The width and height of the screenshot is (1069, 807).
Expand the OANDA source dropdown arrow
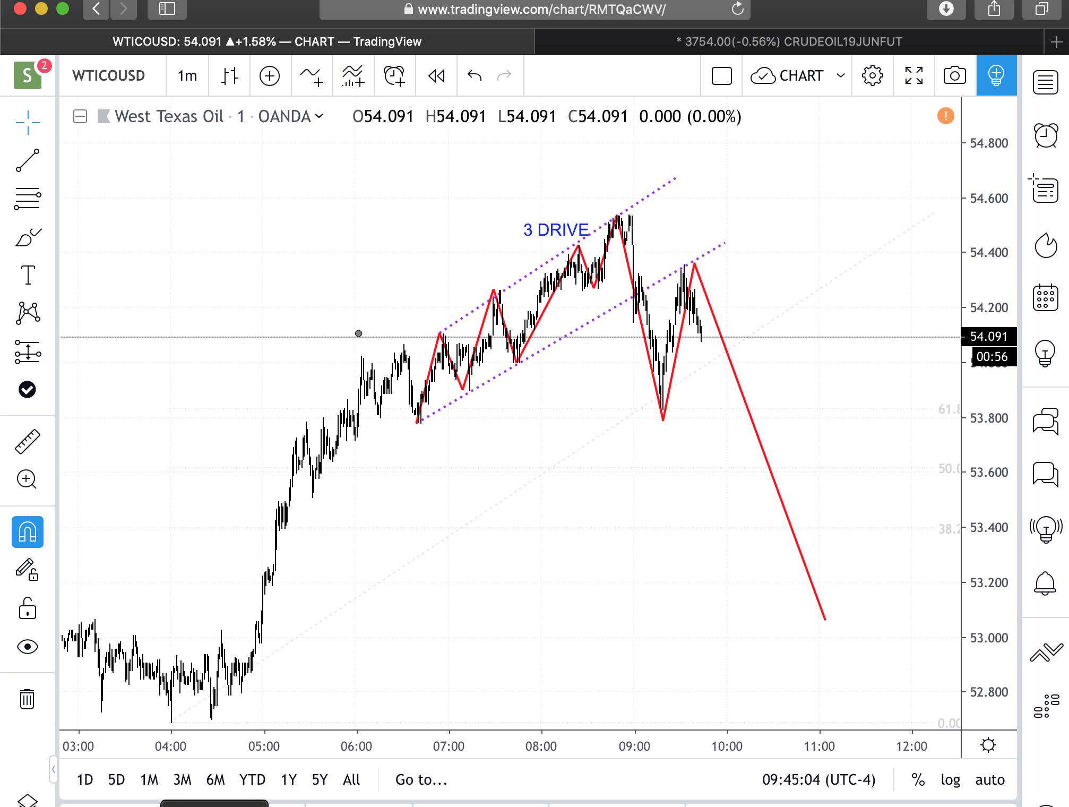[x=319, y=116]
